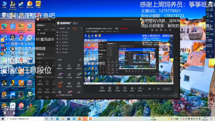Open the Steam desktop shortcut
Viewport: 215px width, 121px height.
21,4
